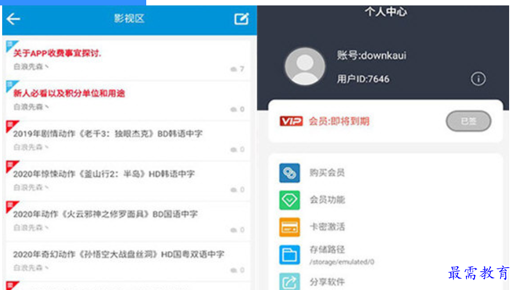Viewport: 514px width, 290px height.
Task: Tap the user avatar picture
Action: coord(305,66)
